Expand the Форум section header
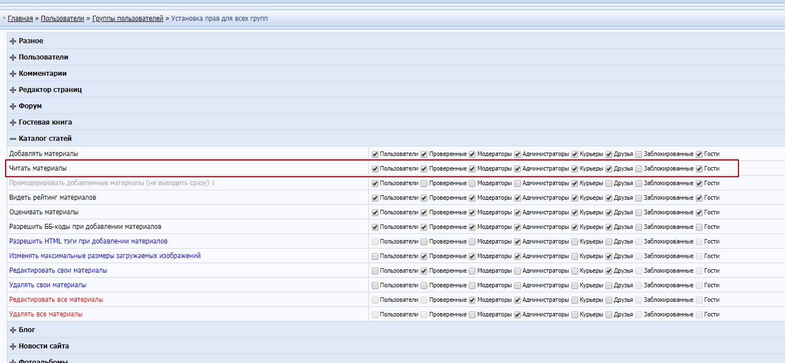Image resolution: width=785 pixels, height=363 pixels. [30, 106]
